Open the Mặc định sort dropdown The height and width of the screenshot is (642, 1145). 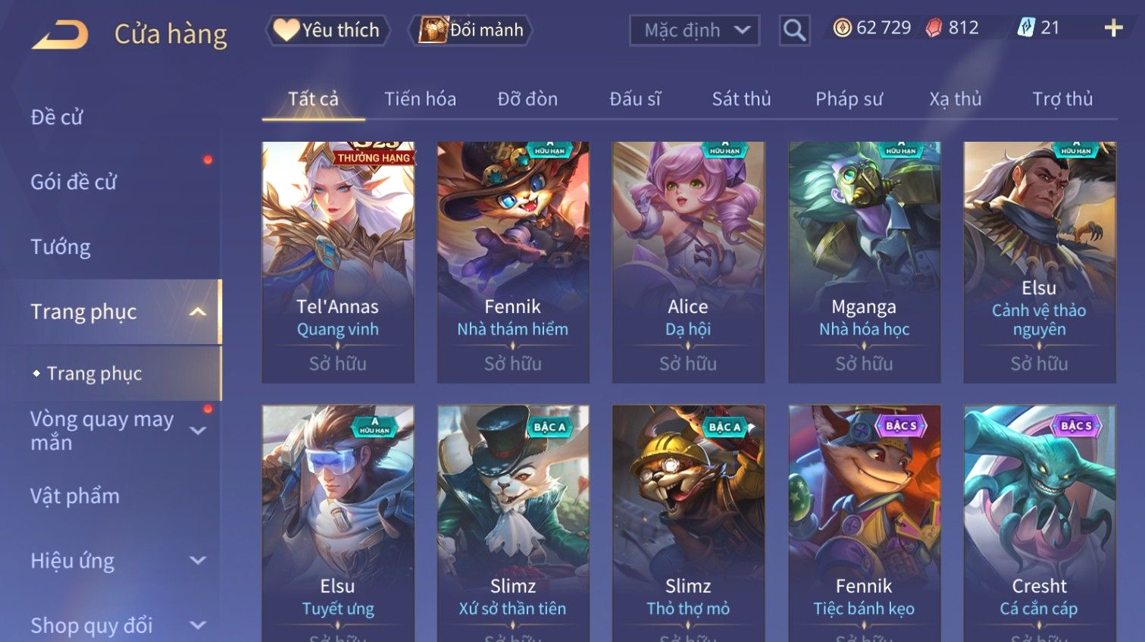tap(694, 30)
